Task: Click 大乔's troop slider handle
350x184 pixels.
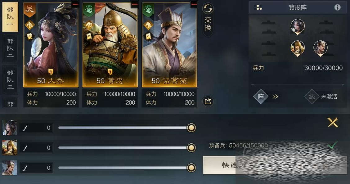Action: tap(191, 128)
